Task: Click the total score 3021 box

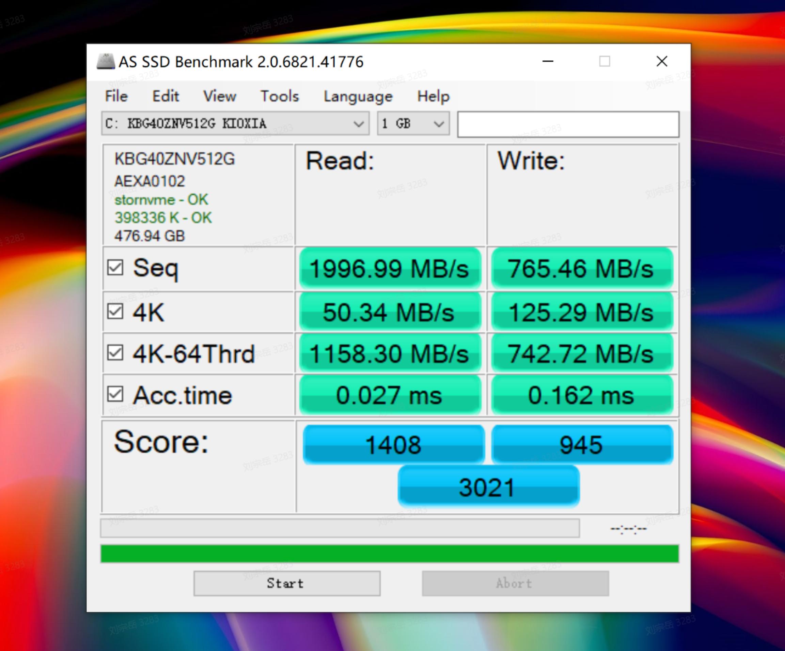Action: (488, 487)
